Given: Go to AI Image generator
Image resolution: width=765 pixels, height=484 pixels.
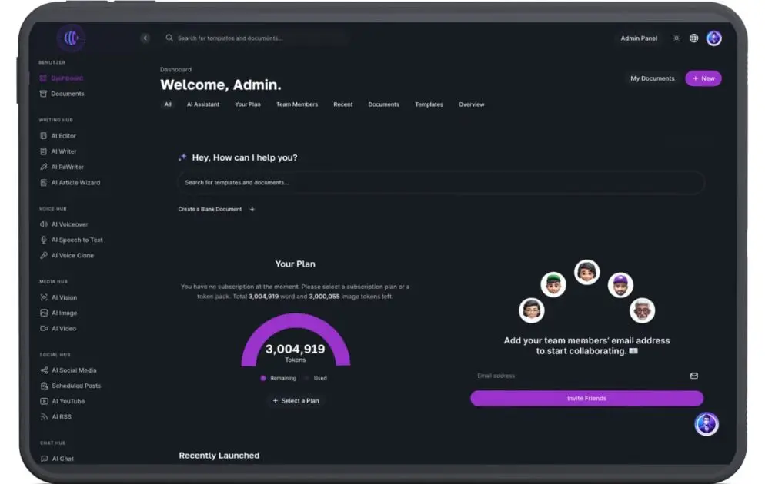Looking at the screenshot, I should (64, 313).
